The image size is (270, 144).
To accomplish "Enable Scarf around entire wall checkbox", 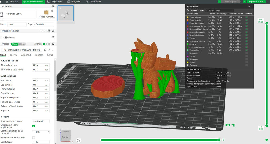I will [33, 138].
